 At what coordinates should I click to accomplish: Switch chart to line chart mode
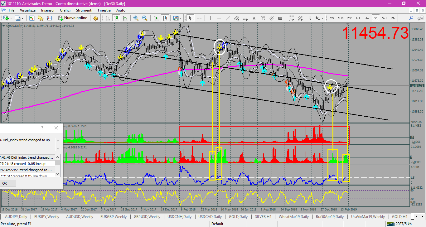click(125, 18)
